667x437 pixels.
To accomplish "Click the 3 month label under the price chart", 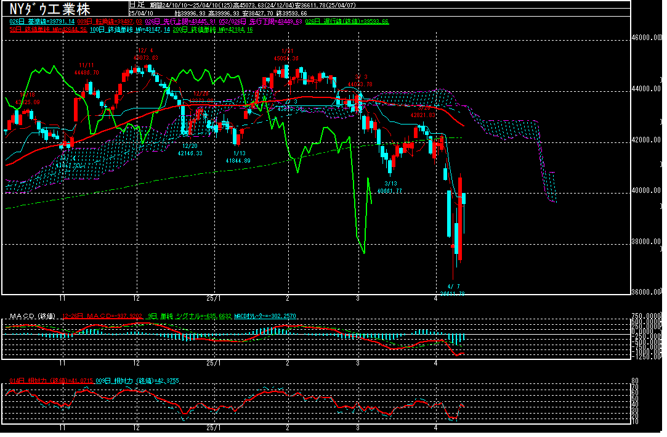I will tap(358, 298).
